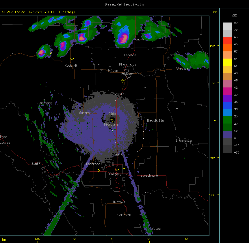Select the Sundre label
The width and height of the screenshot is (249, 243).
click(x=84, y=113)
